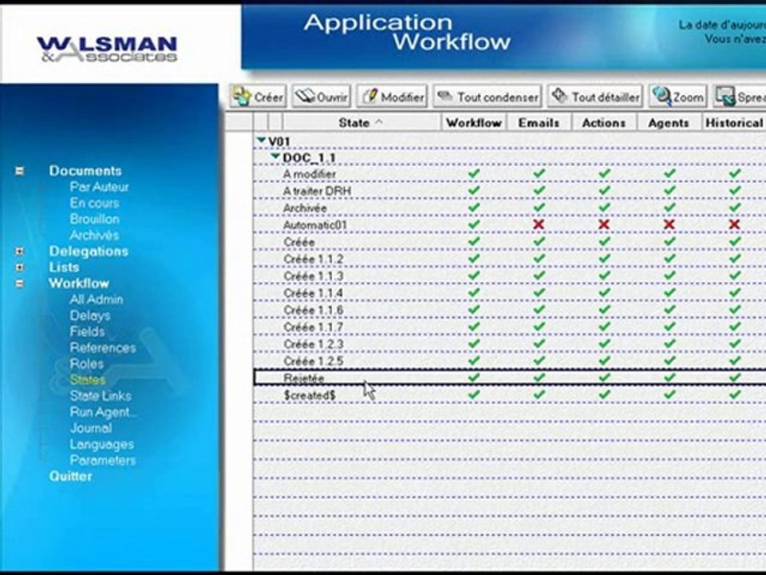
Task: Open Brouillon documents view
Action: (94, 219)
